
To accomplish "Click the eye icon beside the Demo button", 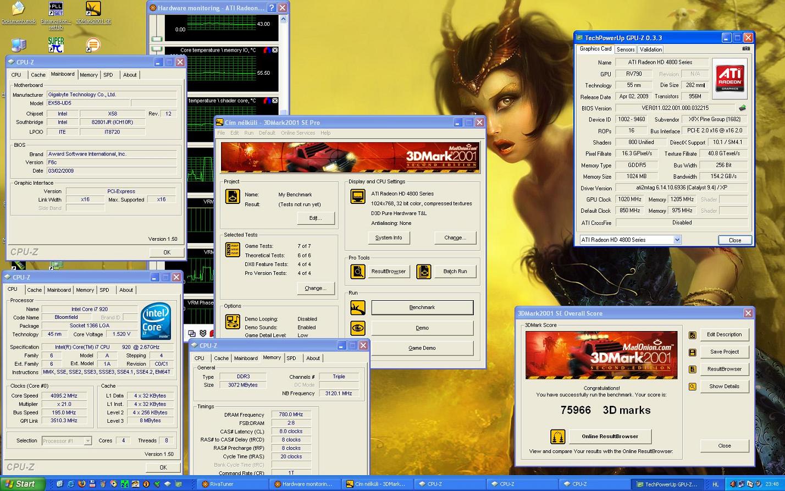I will (358, 328).
